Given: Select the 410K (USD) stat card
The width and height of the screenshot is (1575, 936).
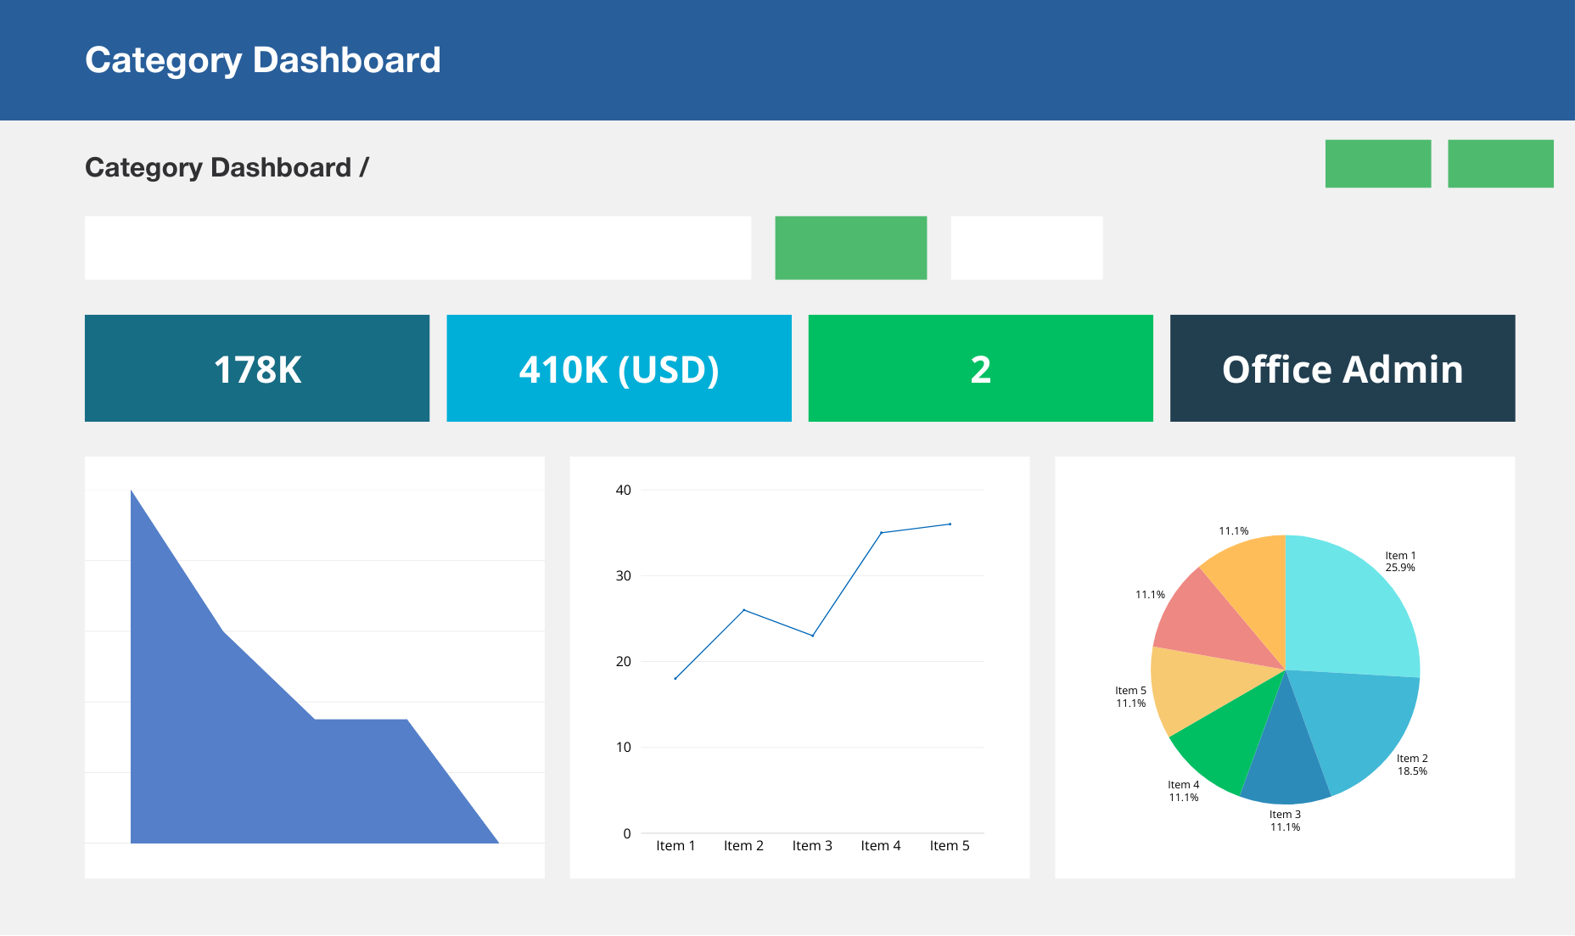Looking at the screenshot, I should pos(619,368).
